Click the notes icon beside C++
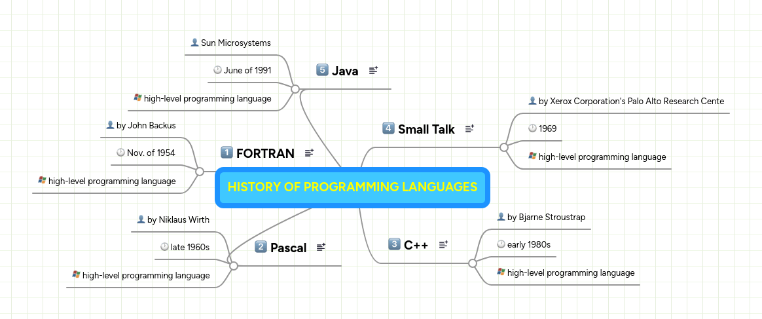762x319 pixels. pyautogui.click(x=443, y=245)
